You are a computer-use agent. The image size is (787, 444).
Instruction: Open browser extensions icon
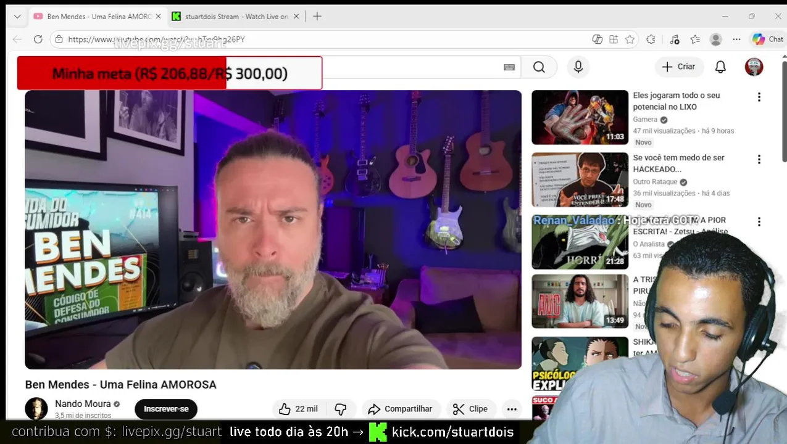click(651, 39)
